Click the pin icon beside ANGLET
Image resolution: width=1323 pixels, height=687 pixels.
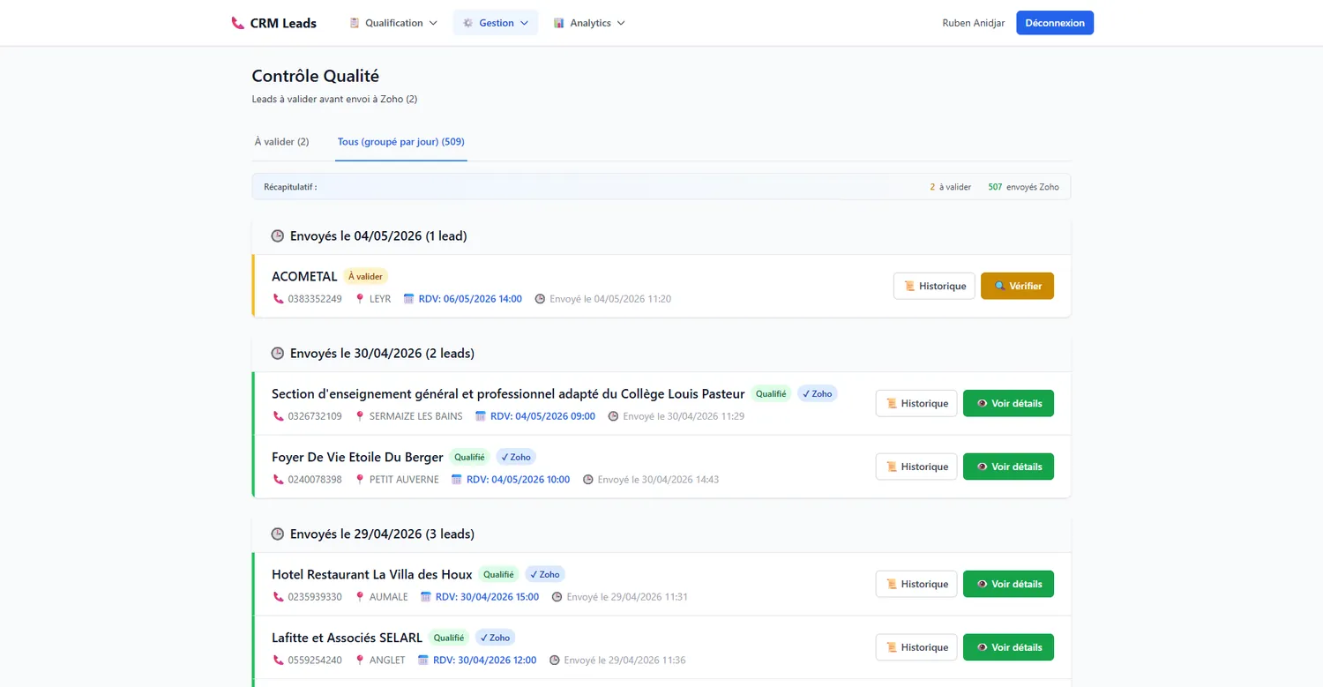pos(360,661)
